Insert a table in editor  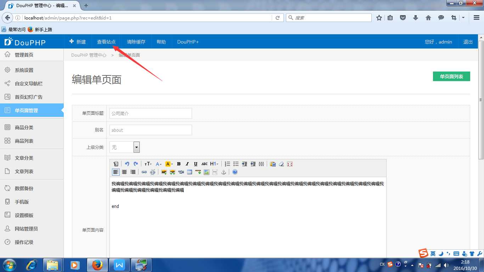coord(190,172)
